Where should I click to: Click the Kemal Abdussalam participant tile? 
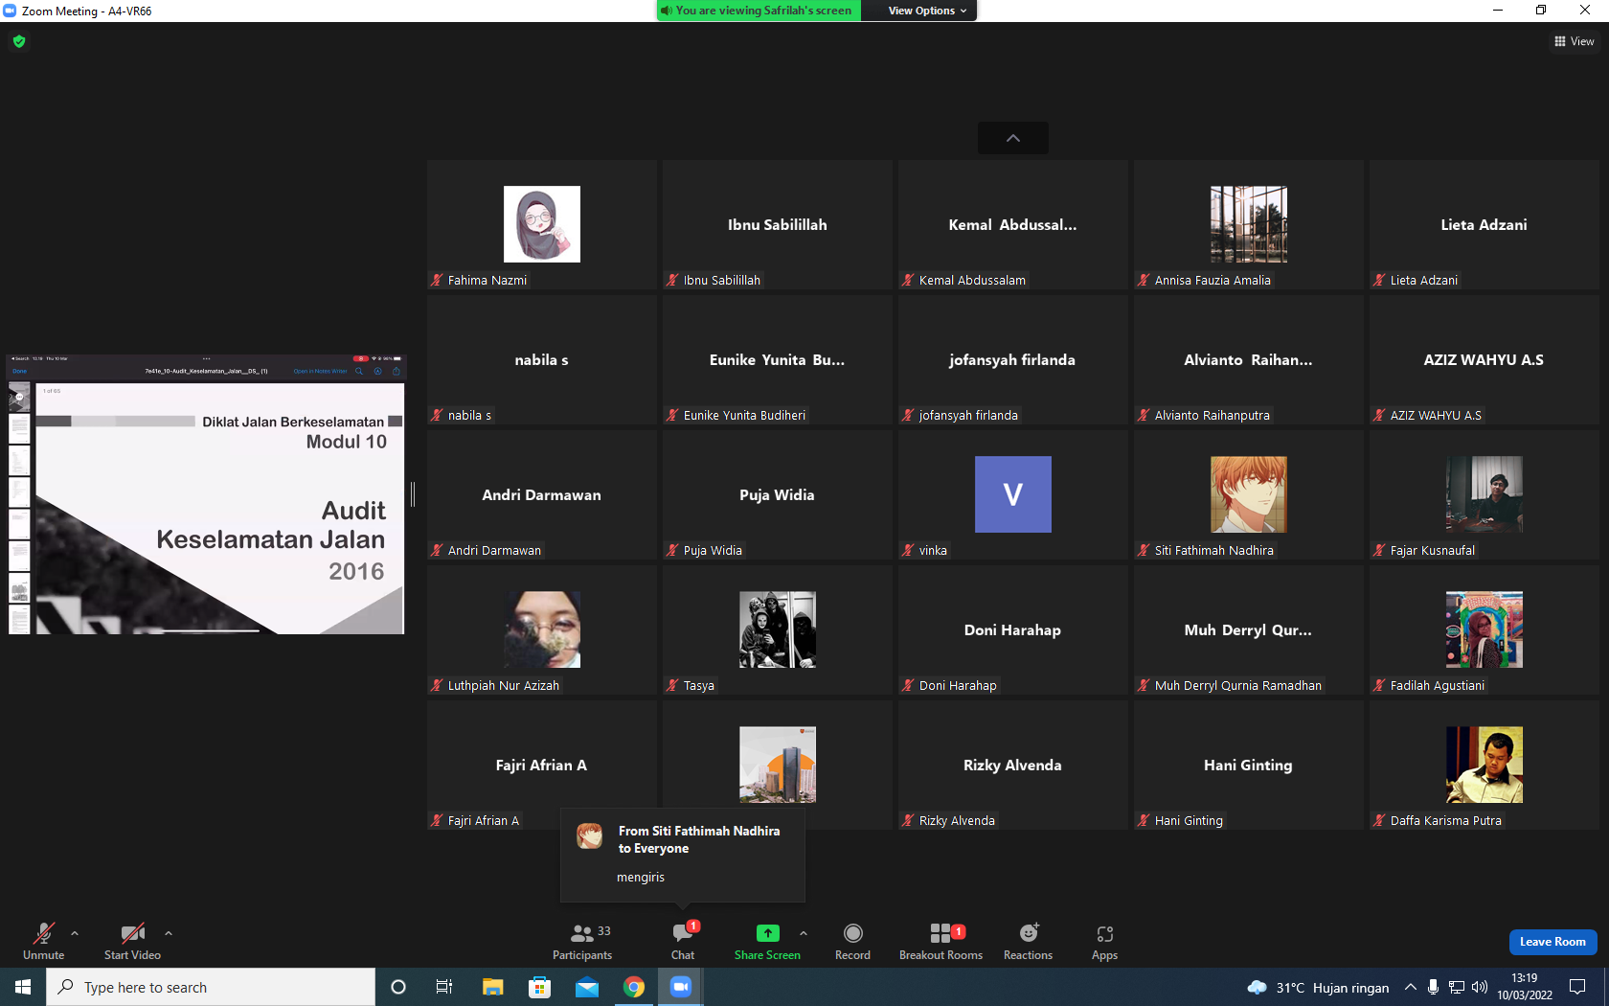coord(1012,224)
